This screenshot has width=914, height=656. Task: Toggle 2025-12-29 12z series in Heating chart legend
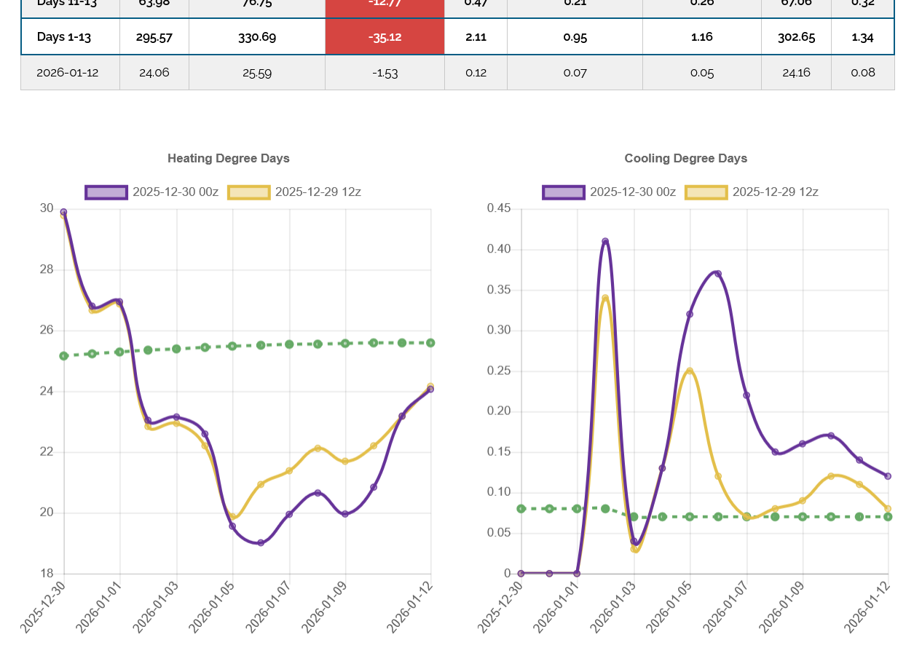tap(294, 192)
